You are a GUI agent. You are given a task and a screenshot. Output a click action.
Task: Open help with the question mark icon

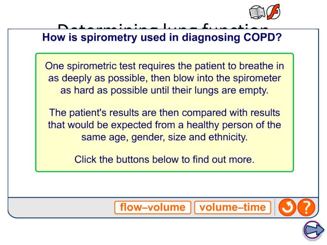[306, 208]
